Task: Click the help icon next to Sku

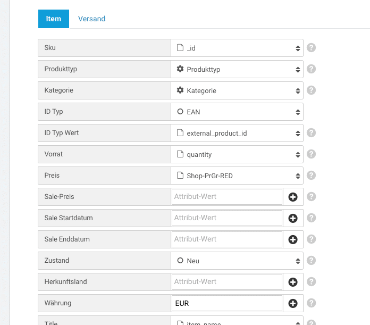Action: (x=312, y=48)
